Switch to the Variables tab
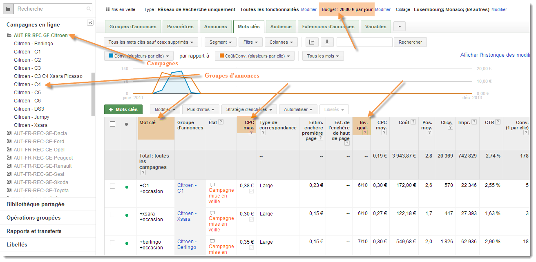This screenshot has width=536, height=262. [376, 27]
